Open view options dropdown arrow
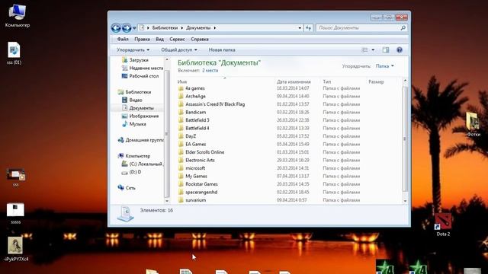 tap(373, 49)
